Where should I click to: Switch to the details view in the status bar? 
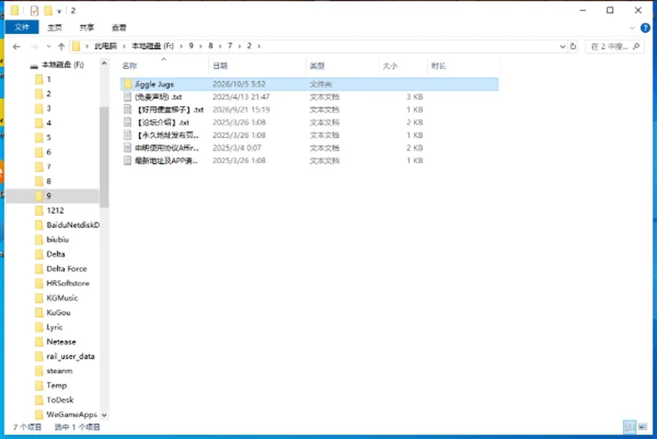click(x=630, y=427)
